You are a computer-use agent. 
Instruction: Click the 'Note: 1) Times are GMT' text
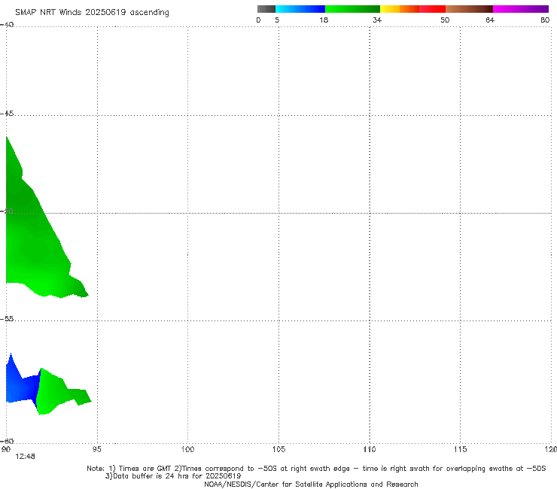(130, 469)
